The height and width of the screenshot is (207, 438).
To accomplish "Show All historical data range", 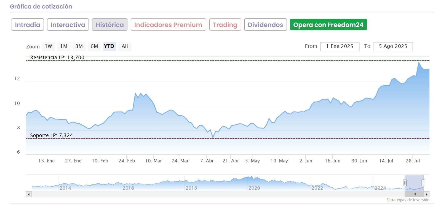I will pos(125,46).
